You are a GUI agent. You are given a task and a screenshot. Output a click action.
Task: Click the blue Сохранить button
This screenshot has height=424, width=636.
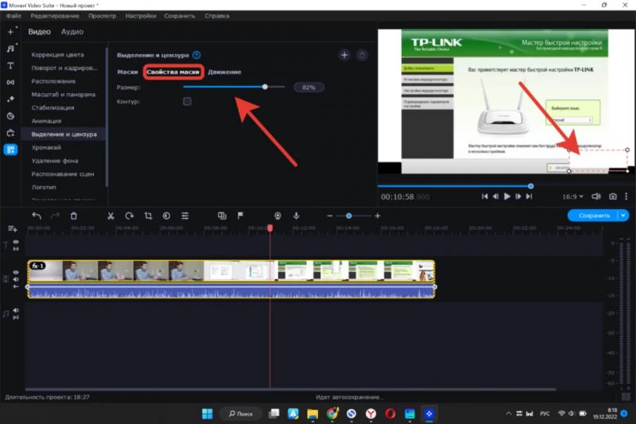[593, 216]
